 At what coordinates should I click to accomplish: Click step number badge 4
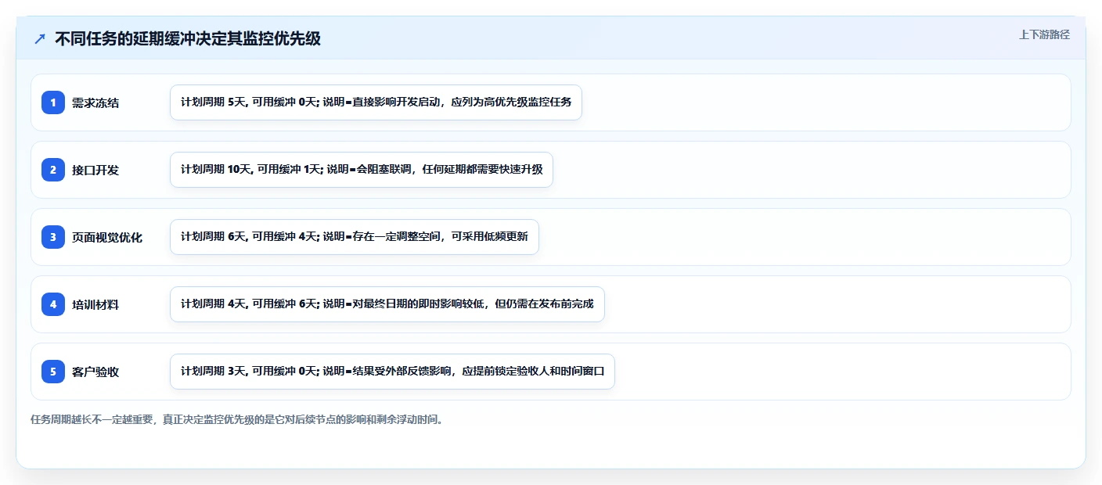(53, 304)
